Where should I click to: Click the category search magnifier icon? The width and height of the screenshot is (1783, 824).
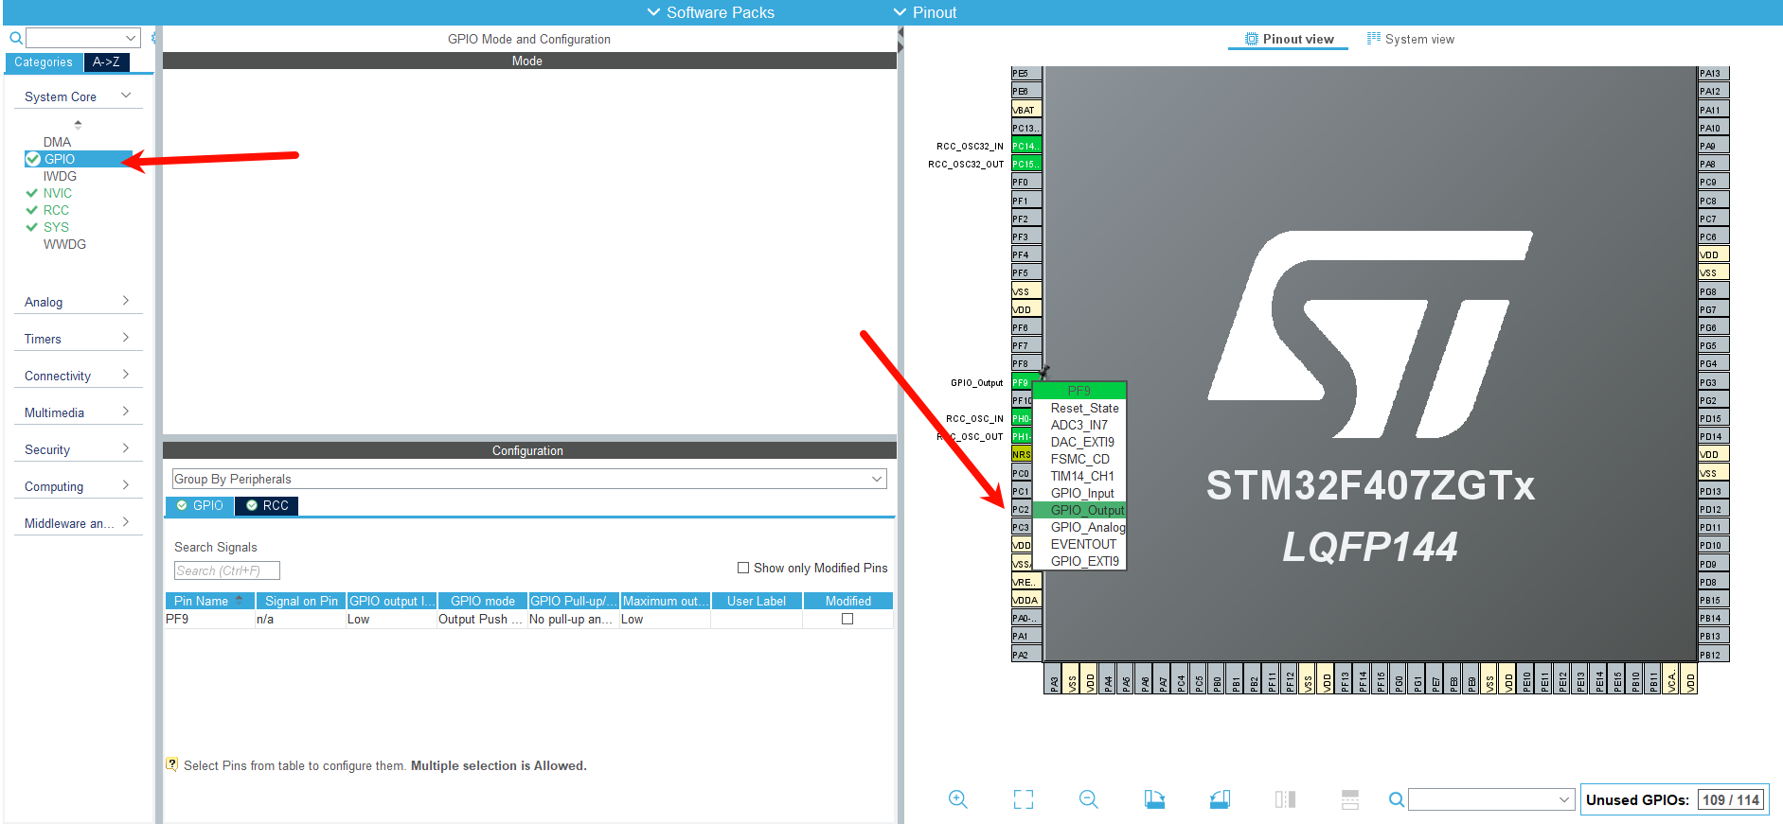16,39
